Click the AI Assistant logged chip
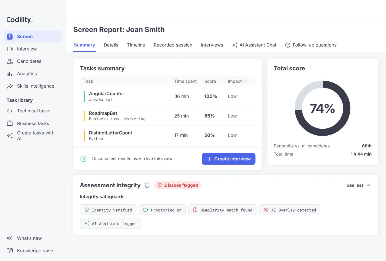 [x=110, y=224]
